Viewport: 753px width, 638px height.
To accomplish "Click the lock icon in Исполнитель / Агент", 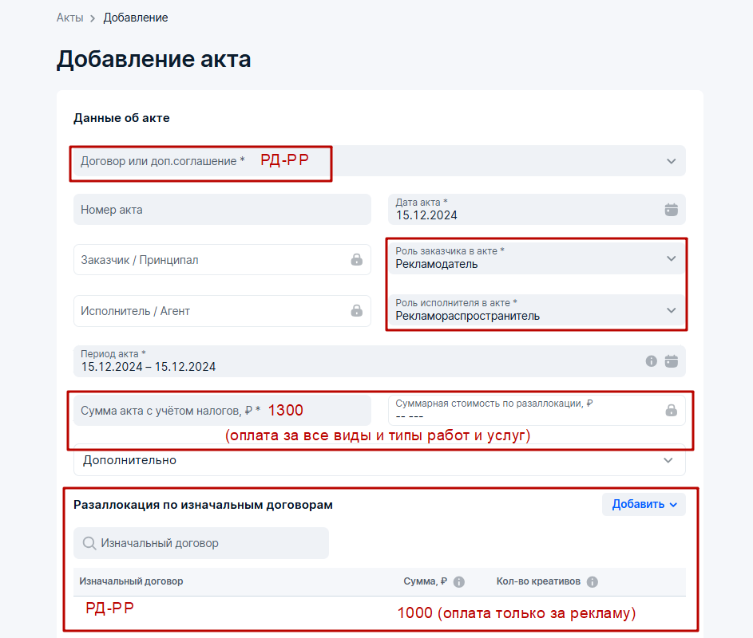I will [356, 311].
